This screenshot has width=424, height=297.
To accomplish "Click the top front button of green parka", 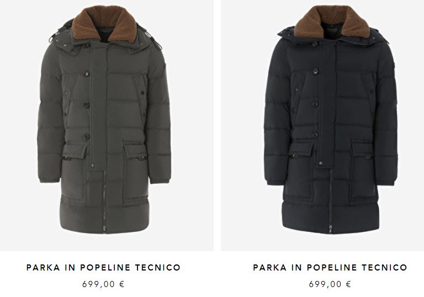I will [x=86, y=73].
